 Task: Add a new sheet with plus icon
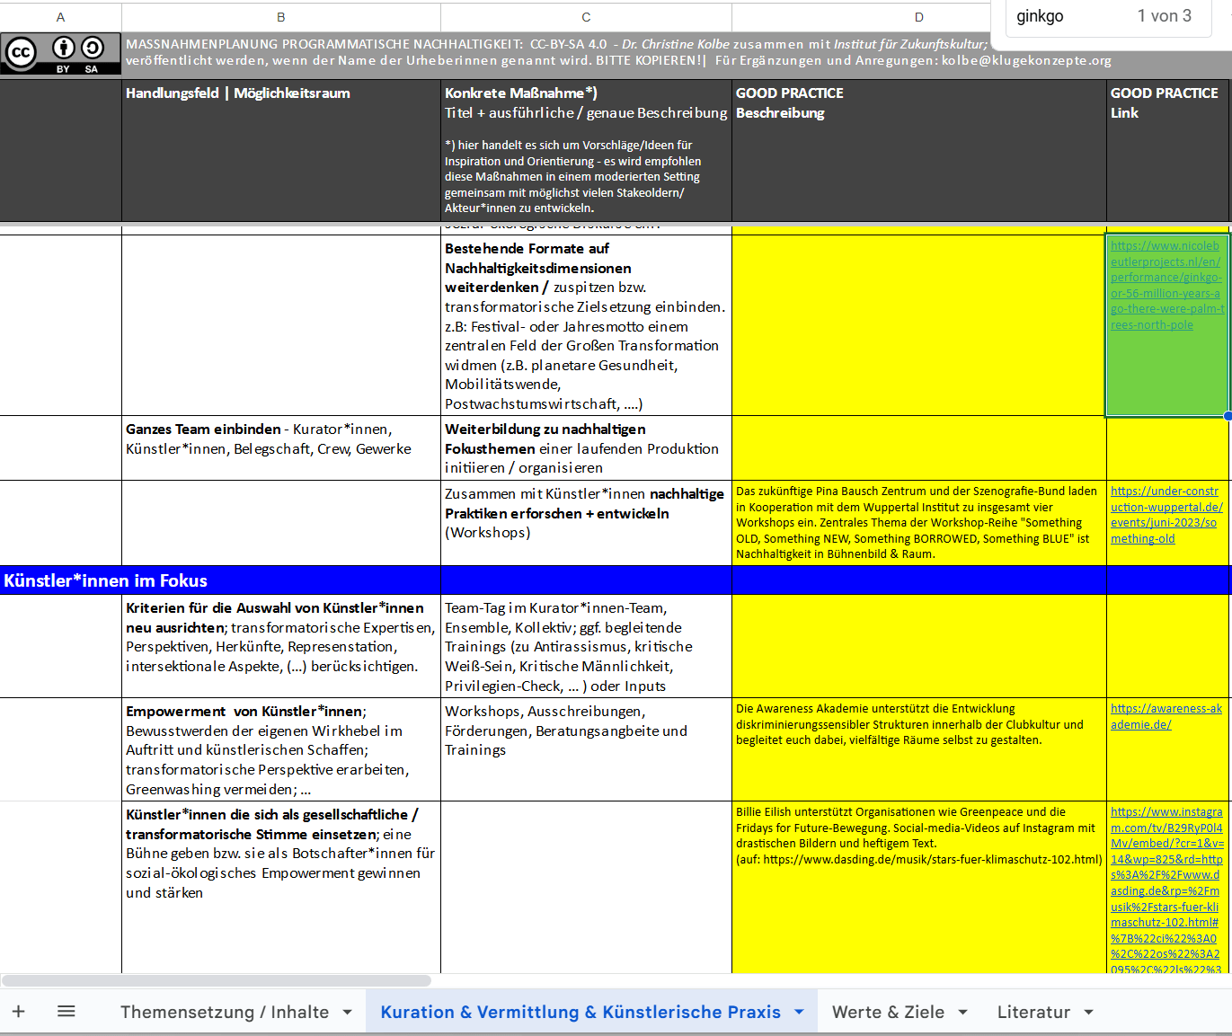point(18,1012)
